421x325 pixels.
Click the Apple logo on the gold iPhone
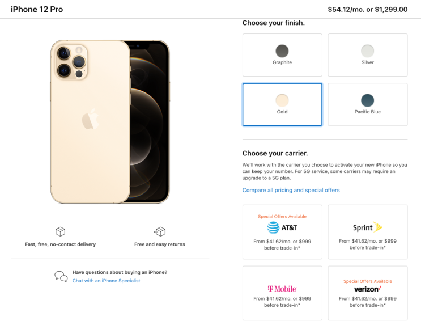(88, 120)
